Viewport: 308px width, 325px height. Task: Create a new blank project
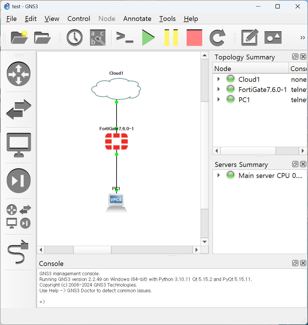tap(19, 38)
